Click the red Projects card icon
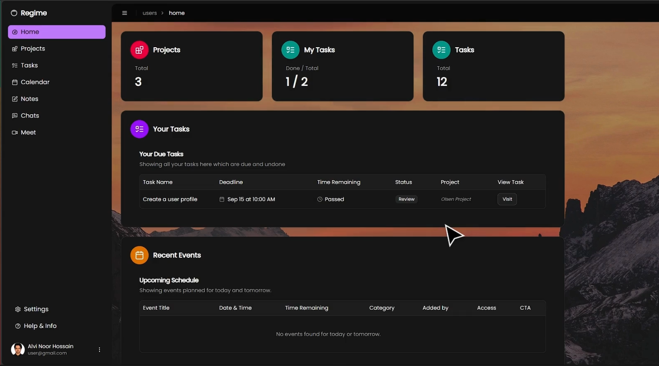The width and height of the screenshot is (659, 366). pos(139,50)
